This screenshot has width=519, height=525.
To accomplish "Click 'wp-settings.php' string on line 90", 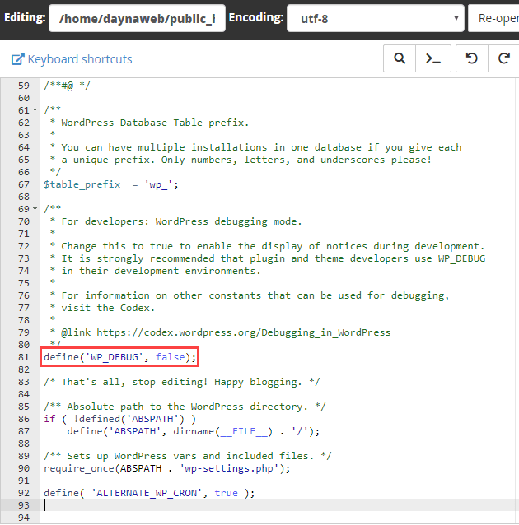I will 229,468.
